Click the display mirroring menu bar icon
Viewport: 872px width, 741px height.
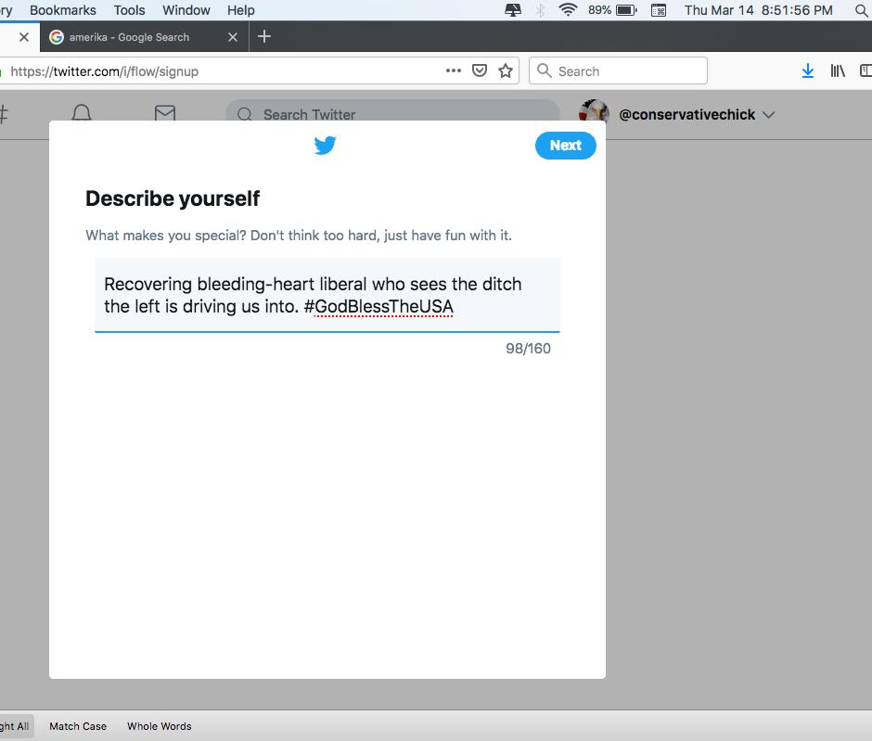coord(513,10)
